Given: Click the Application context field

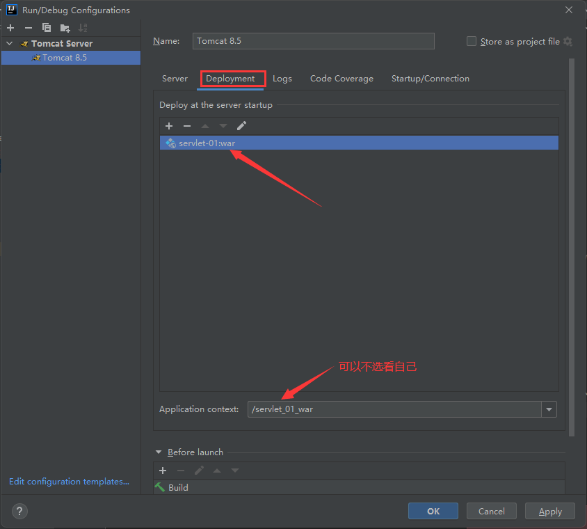Looking at the screenshot, I should tap(394, 409).
